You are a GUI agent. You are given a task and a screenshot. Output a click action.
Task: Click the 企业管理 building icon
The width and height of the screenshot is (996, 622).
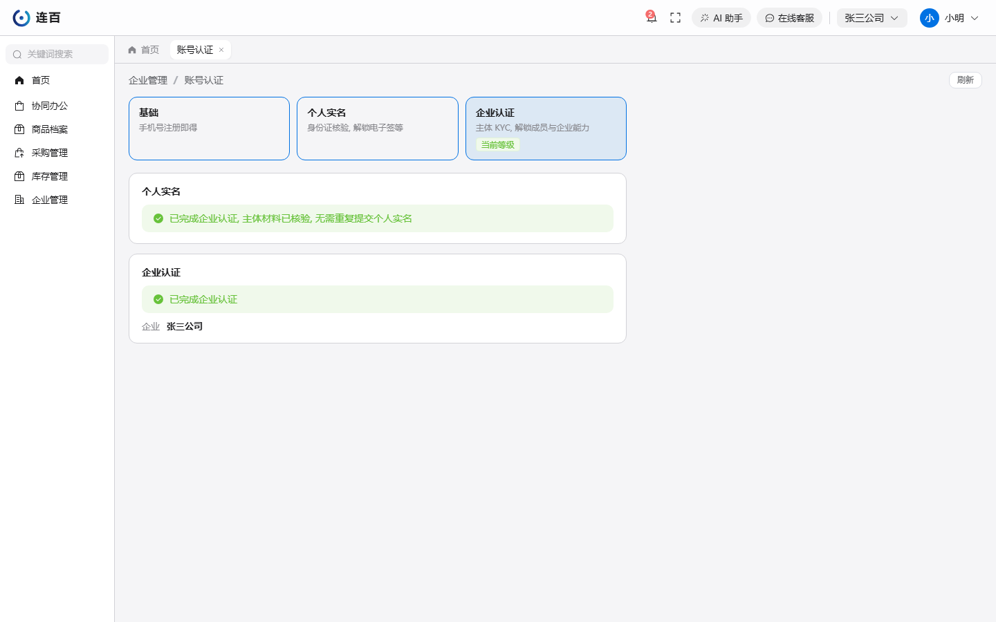[x=19, y=200]
